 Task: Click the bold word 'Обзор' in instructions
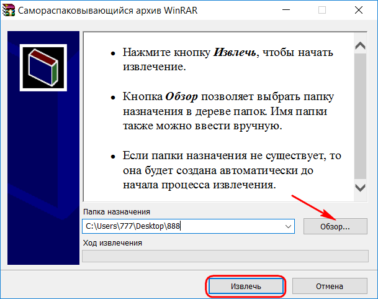tap(181, 96)
